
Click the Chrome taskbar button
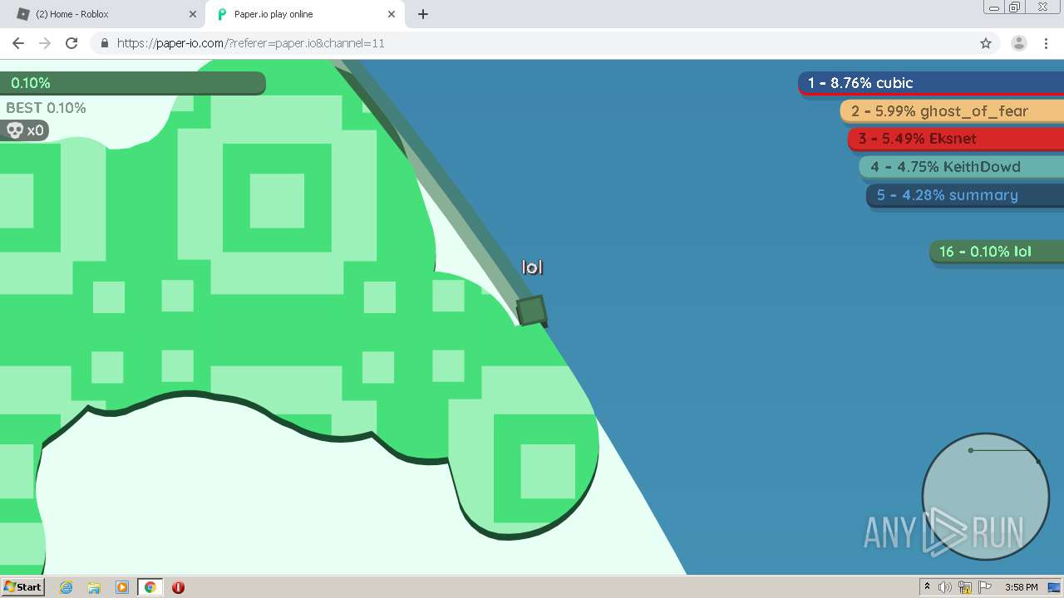point(150,587)
